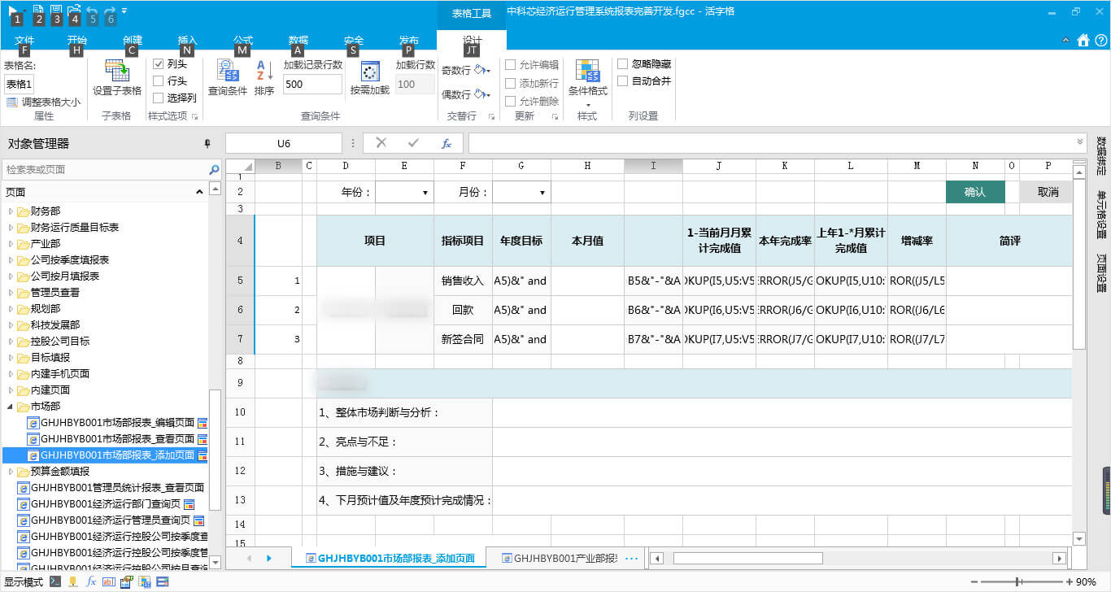The image size is (1111, 592).
Task: Open the 年份 dropdown in the sheet
Action: 425,193
